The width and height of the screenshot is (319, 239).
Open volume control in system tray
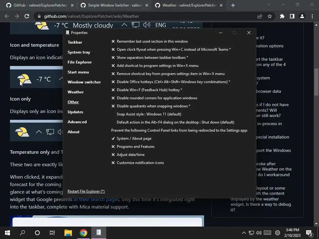click(259, 233)
